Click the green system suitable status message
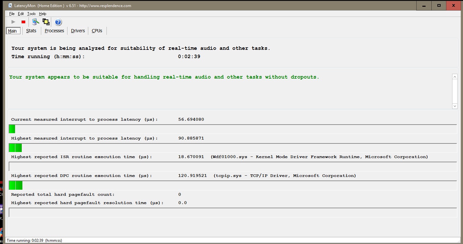463x244 pixels. click(164, 77)
